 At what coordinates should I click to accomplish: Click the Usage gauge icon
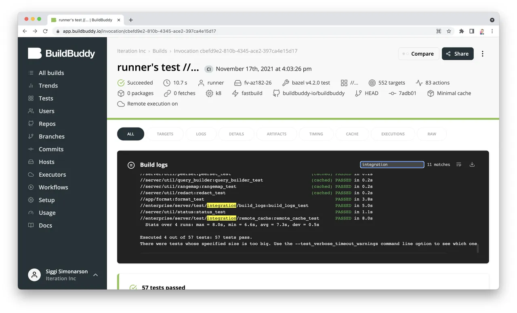tap(31, 213)
